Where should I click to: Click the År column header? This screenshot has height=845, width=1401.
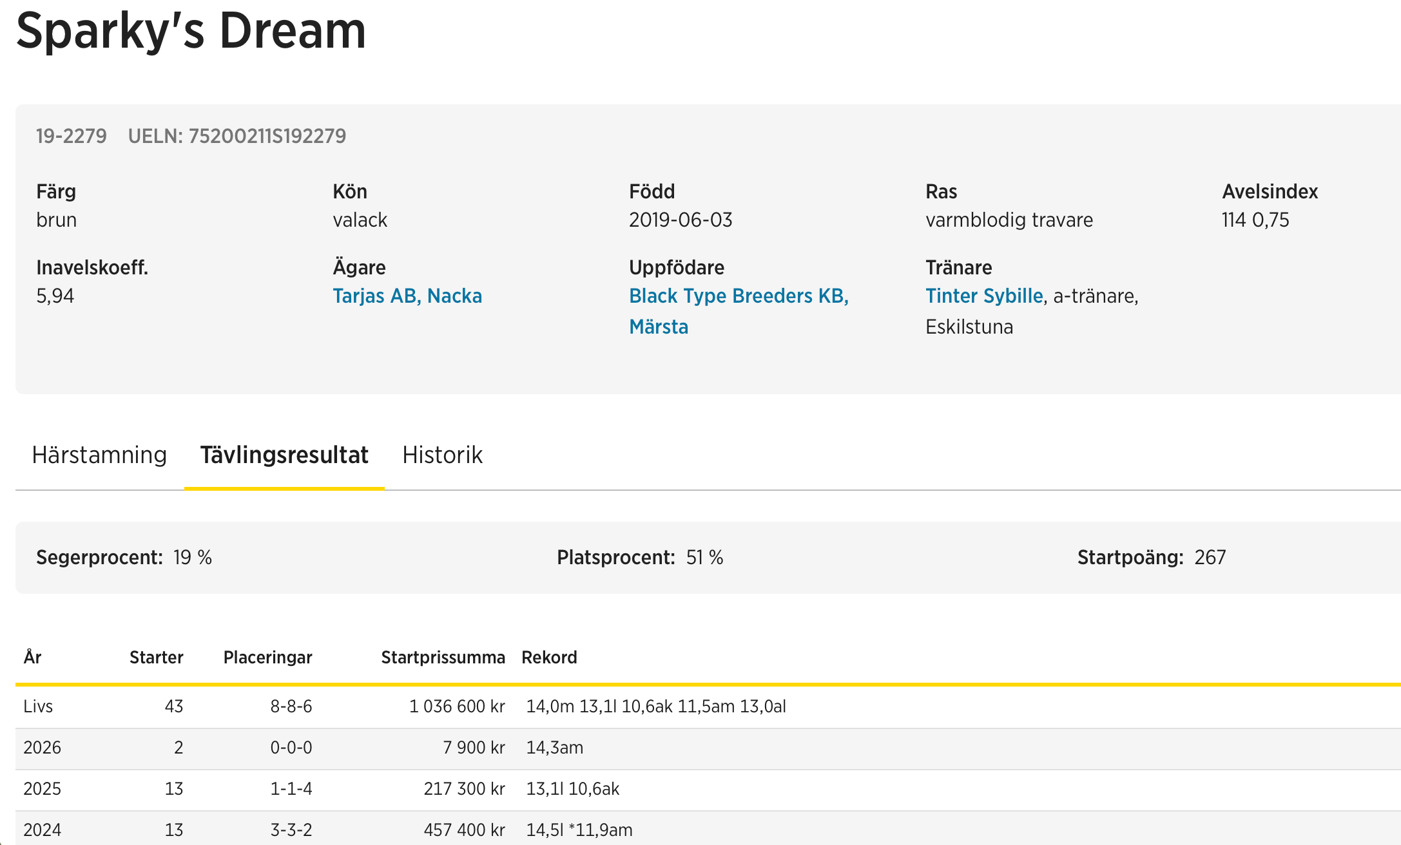(x=33, y=658)
